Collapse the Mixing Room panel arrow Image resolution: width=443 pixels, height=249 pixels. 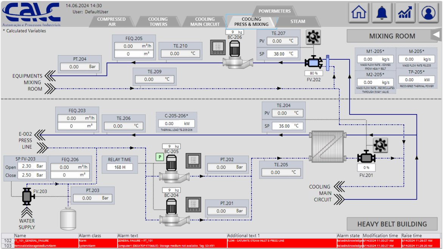coord(436,36)
